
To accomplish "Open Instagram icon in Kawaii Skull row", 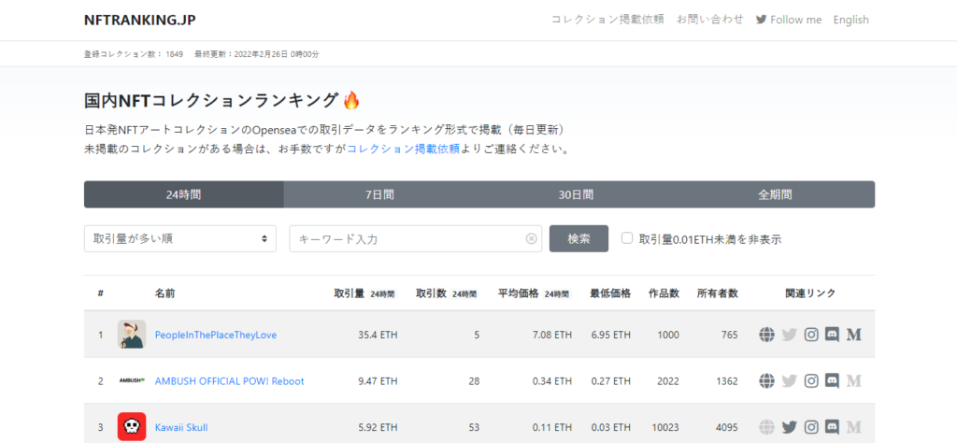I will (x=811, y=427).
